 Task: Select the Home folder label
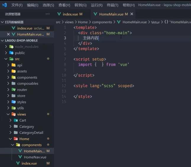tap(24, 139)
